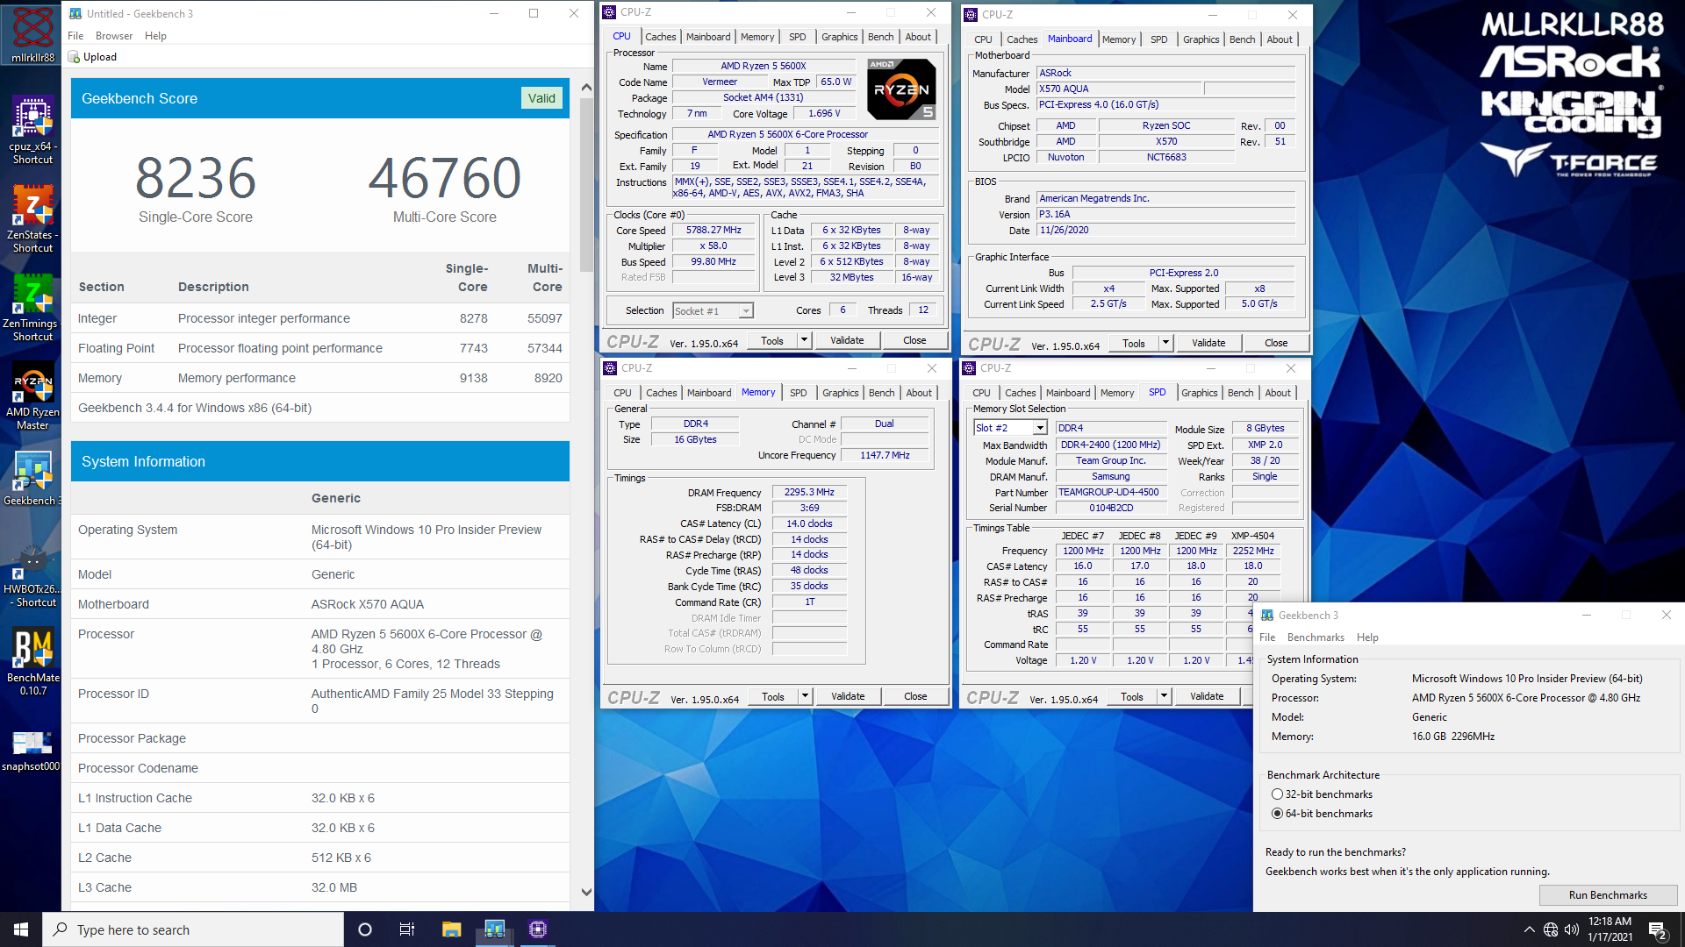1685x947 pixels.
Task: Open Browser menu in Geekbench window
Action: [x=114, y=36]
